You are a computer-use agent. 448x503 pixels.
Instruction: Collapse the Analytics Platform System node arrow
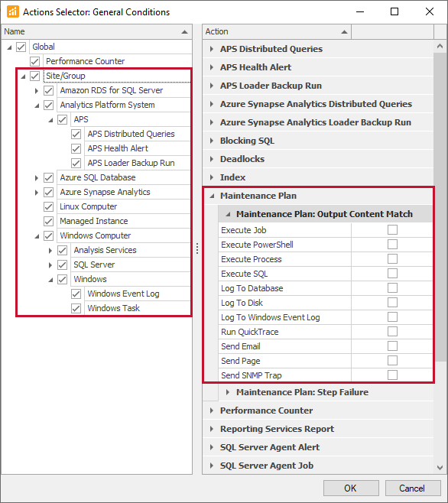click(x=37, y=105)
